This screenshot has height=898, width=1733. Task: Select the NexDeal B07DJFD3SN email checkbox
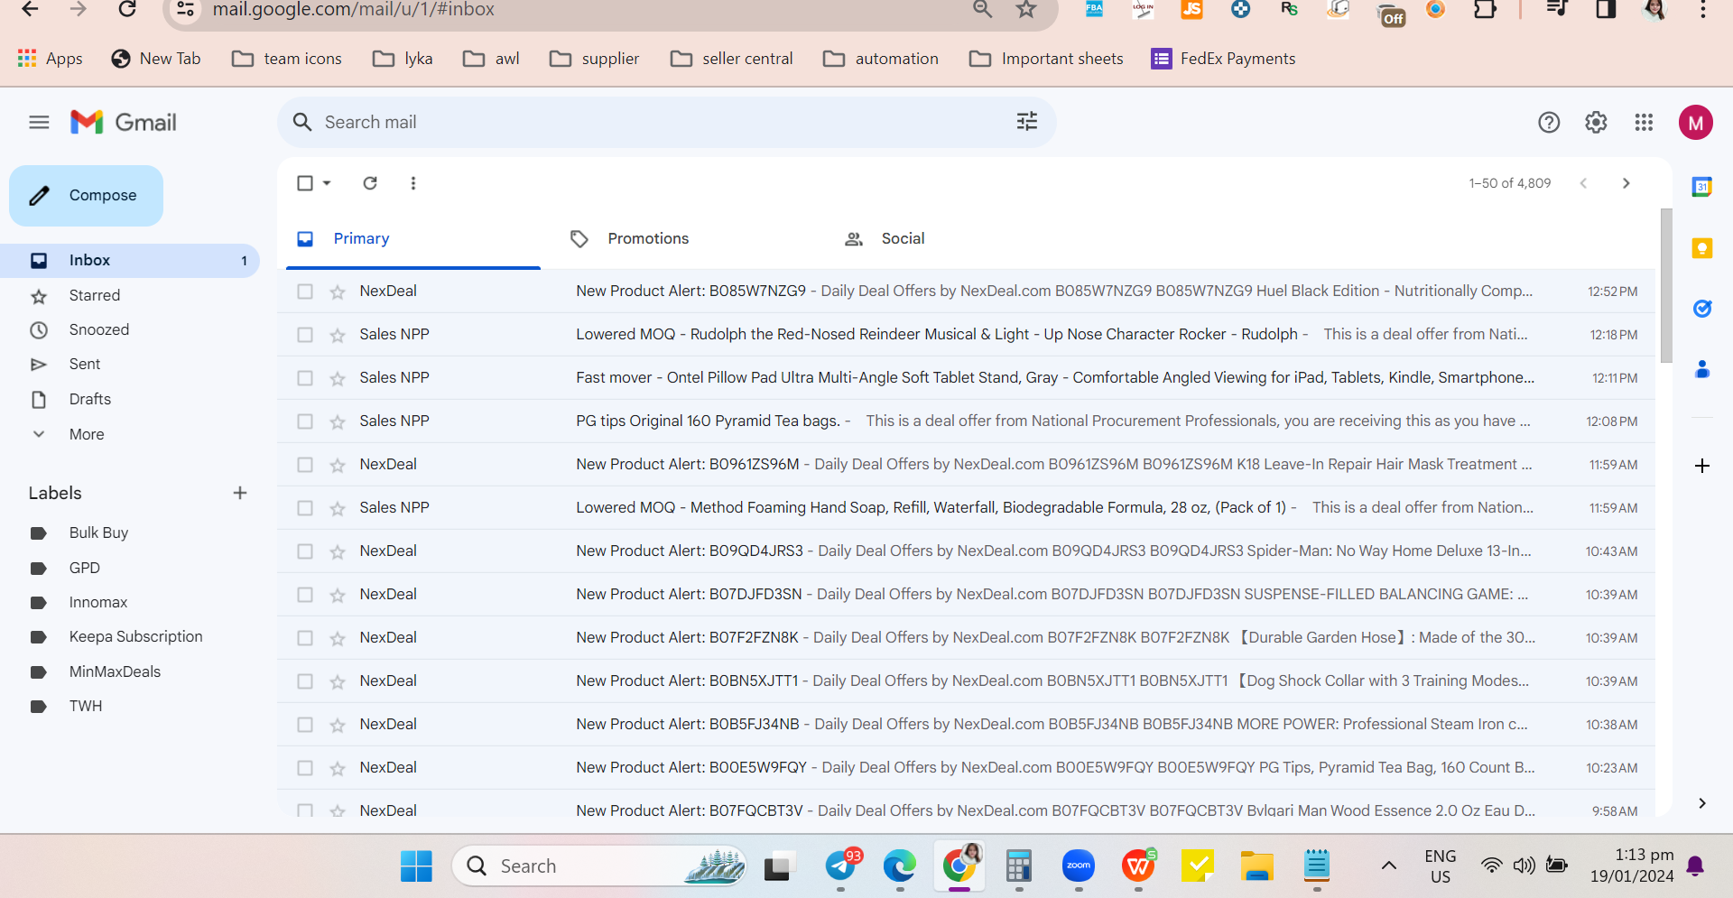point(305,595)
